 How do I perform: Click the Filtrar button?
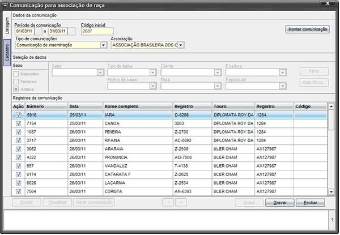[314, 71]
